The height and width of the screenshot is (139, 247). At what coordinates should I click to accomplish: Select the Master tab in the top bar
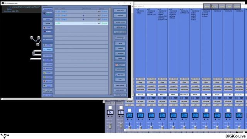[x=207, y=7]
